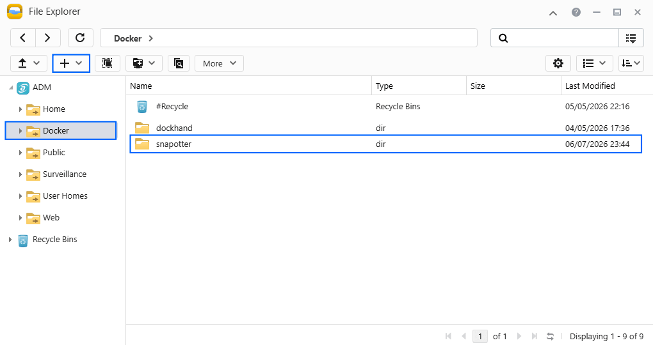Screen dimensions: 653x345
Task: Sort by the Size column header
Action: pos(513,86)
